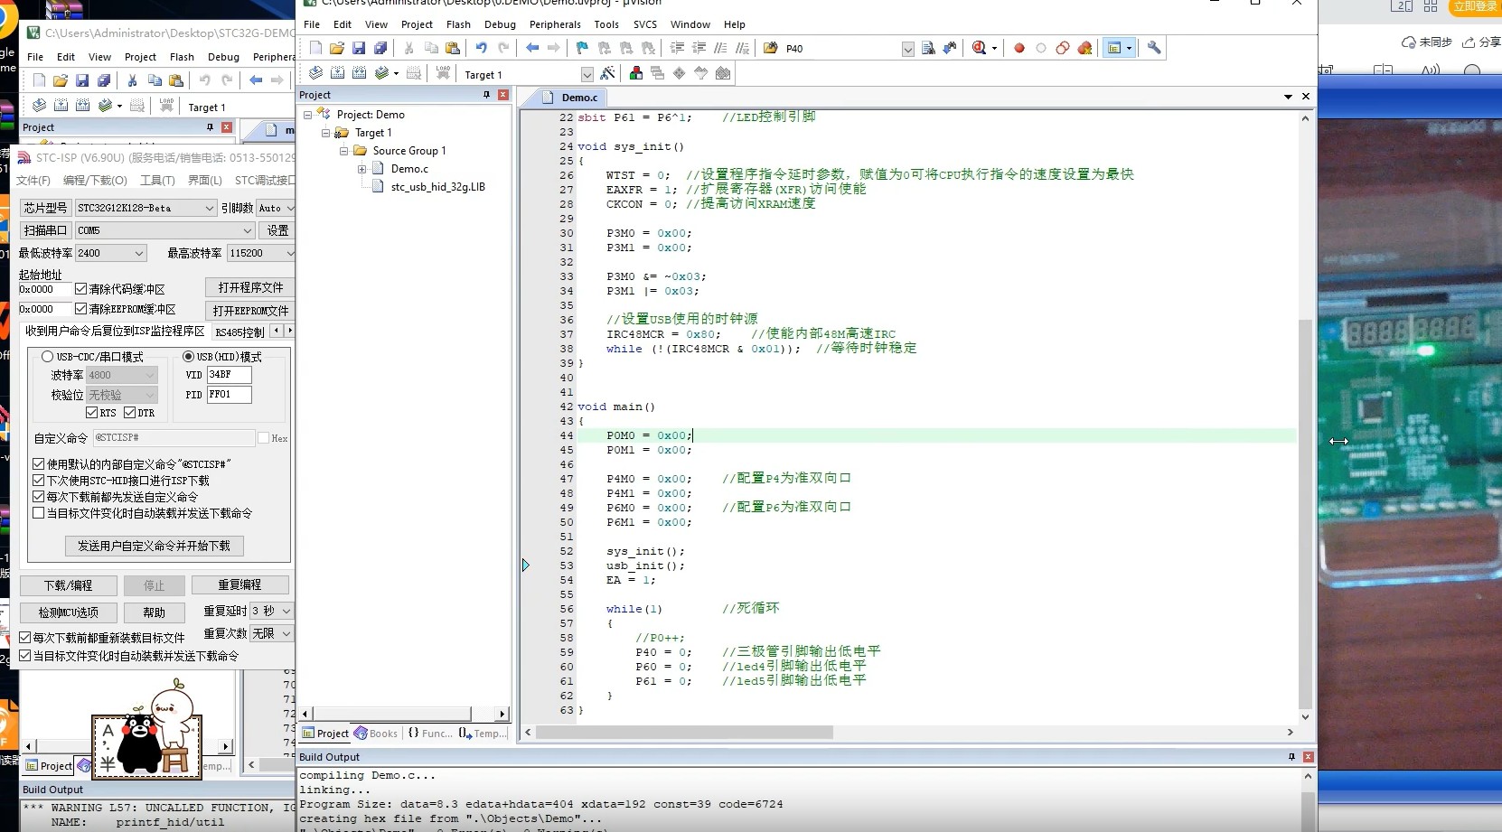Translate the current file in build toolbar
The image size is (1502, 832).
(x=315, y=73)
